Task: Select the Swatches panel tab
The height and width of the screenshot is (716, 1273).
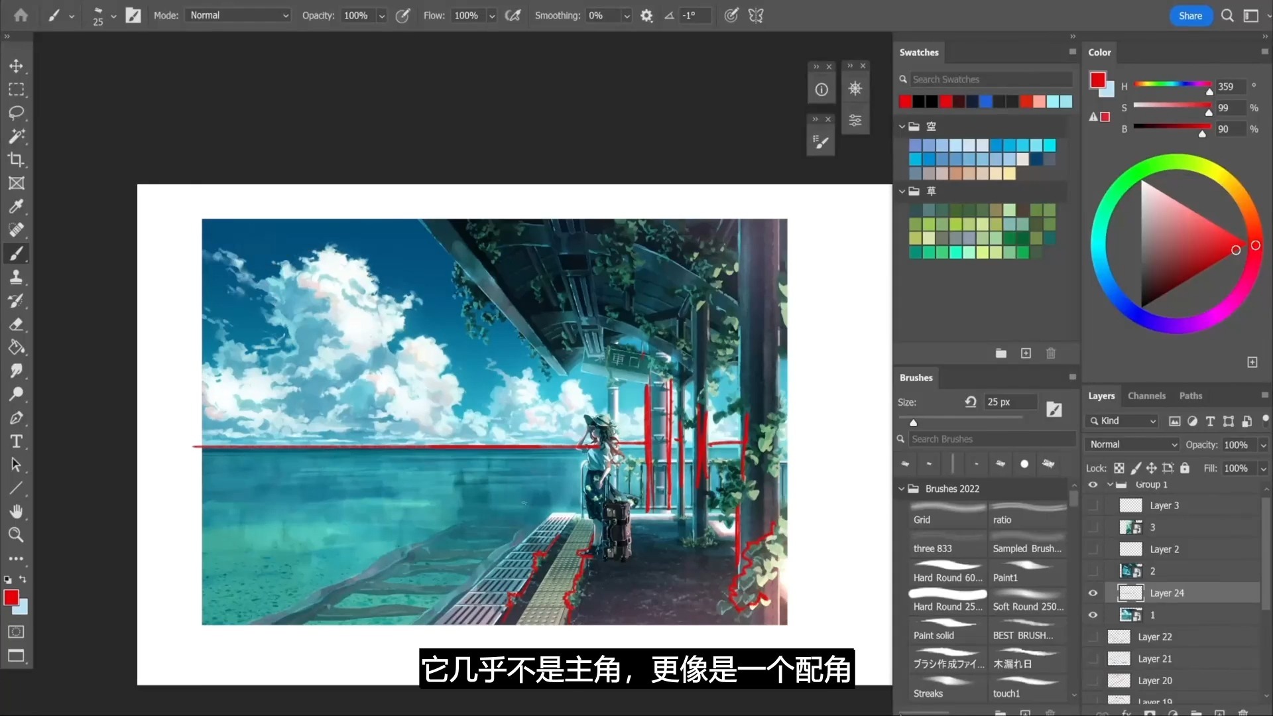Action: coord(919,52)
